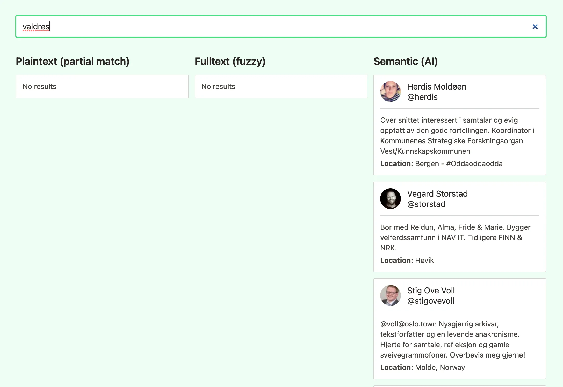The image size is (563, 387).
Task: Open the @stigovevoll handle link
Action: (x=430, y=301)
